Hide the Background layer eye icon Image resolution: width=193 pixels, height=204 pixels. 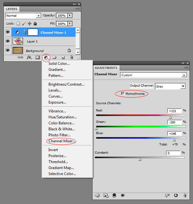(x=8, y=50)
